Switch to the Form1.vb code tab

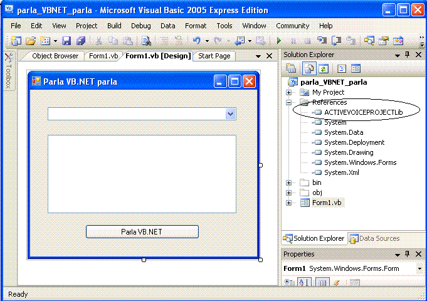(x=103, y=56)
